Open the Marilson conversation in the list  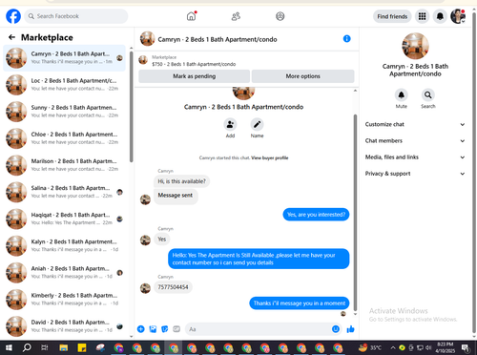click(65, 165)
